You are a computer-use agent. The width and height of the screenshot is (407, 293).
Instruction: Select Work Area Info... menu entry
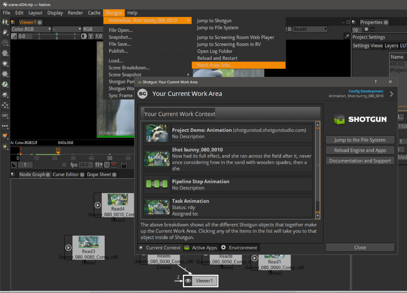tap(239, 65)
